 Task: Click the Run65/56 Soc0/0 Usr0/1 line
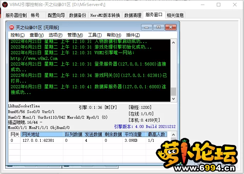tap(31, 112)
